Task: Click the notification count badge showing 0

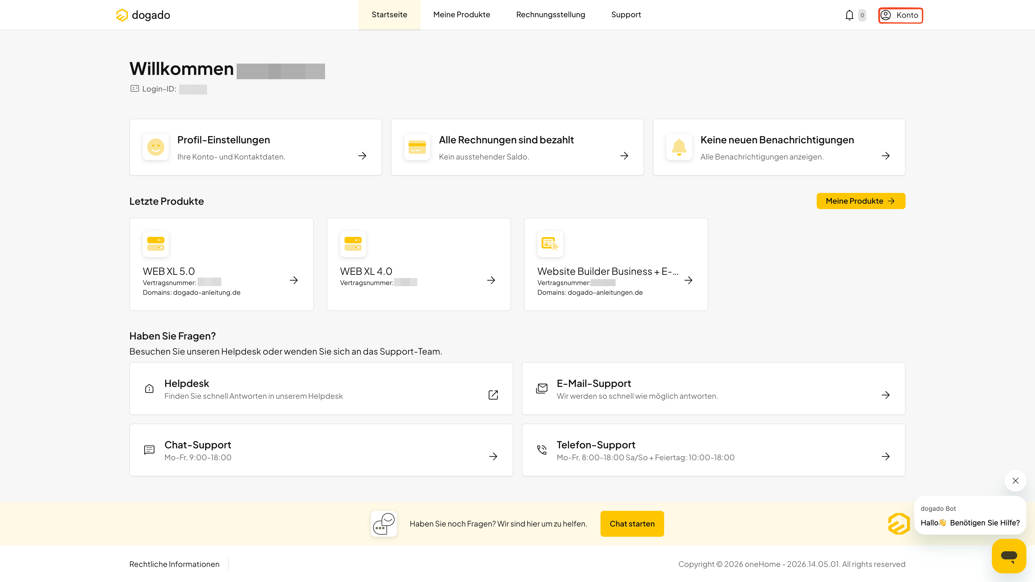Action: pyautogui.click(x=862, y=15)
